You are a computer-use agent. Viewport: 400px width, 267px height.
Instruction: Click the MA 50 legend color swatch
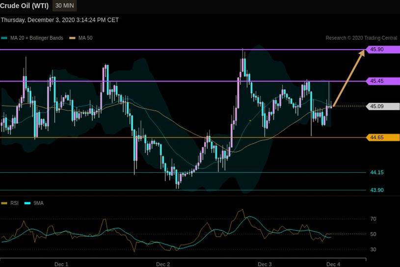point(73,38)
